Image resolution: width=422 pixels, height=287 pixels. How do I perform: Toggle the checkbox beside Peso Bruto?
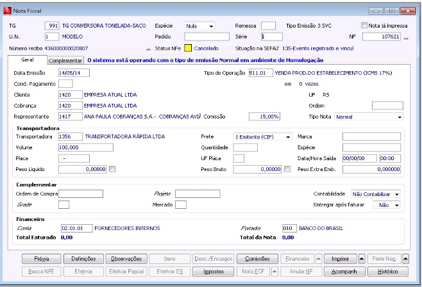click(x=287, y=169)
